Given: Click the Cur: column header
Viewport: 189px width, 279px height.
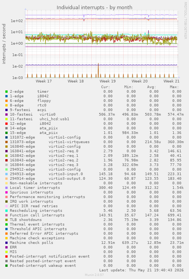Looking at the screenshot, I should [x=105, y=87].
